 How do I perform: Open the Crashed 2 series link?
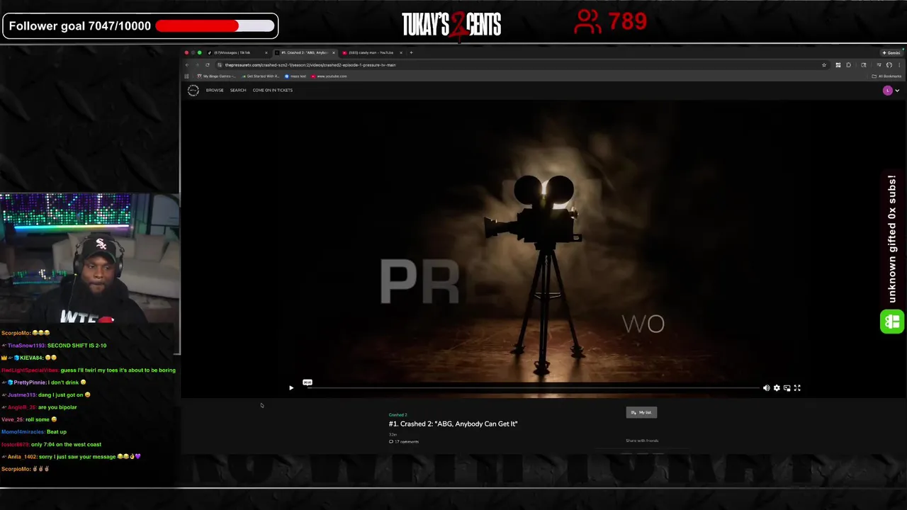tap(398, 414)
